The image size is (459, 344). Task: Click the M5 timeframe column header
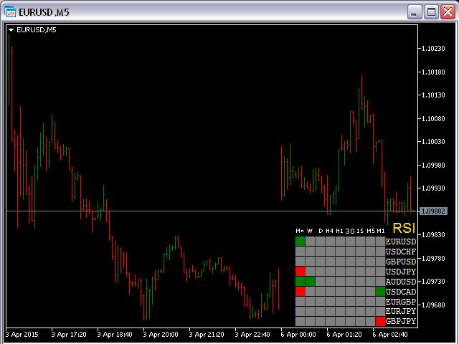371,231
